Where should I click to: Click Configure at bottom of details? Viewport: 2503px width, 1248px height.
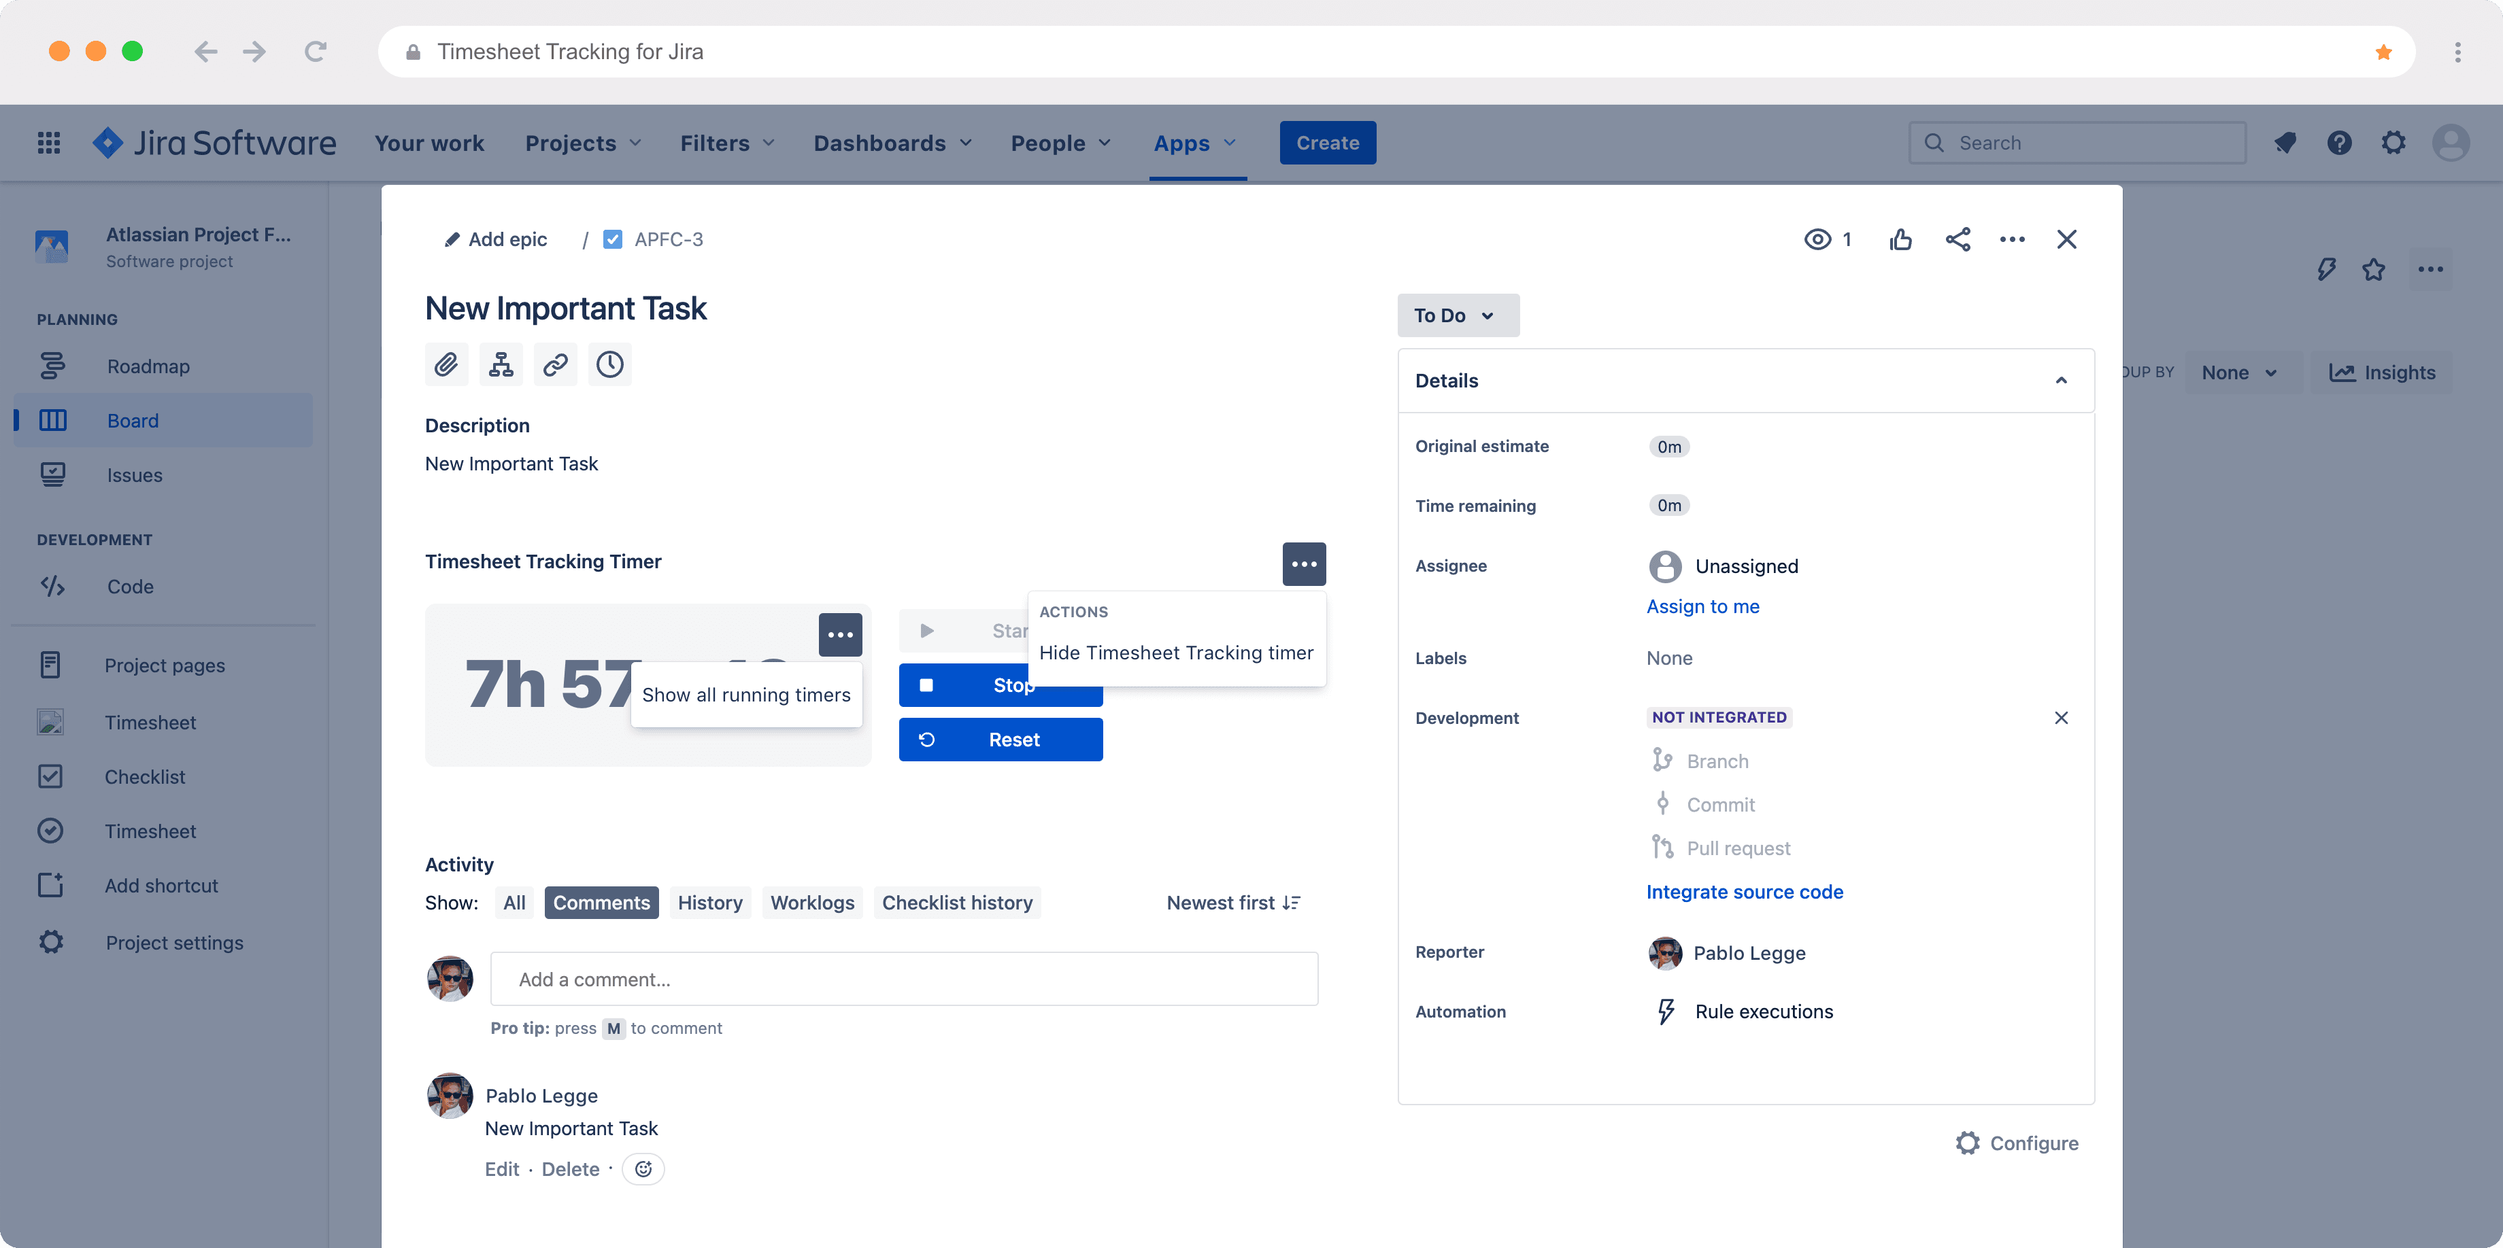click(x=2017, y=1143)
